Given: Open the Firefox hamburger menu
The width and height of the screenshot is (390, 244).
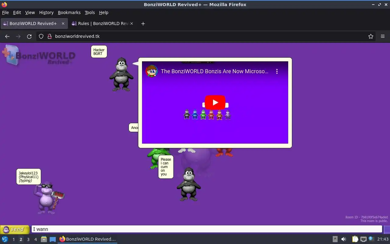Looking at the screenshot, I should click(x=383, y=36).
